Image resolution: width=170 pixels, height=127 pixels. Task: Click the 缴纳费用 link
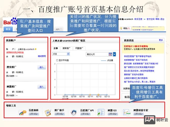pyautogui.click(x=42, y=56)
